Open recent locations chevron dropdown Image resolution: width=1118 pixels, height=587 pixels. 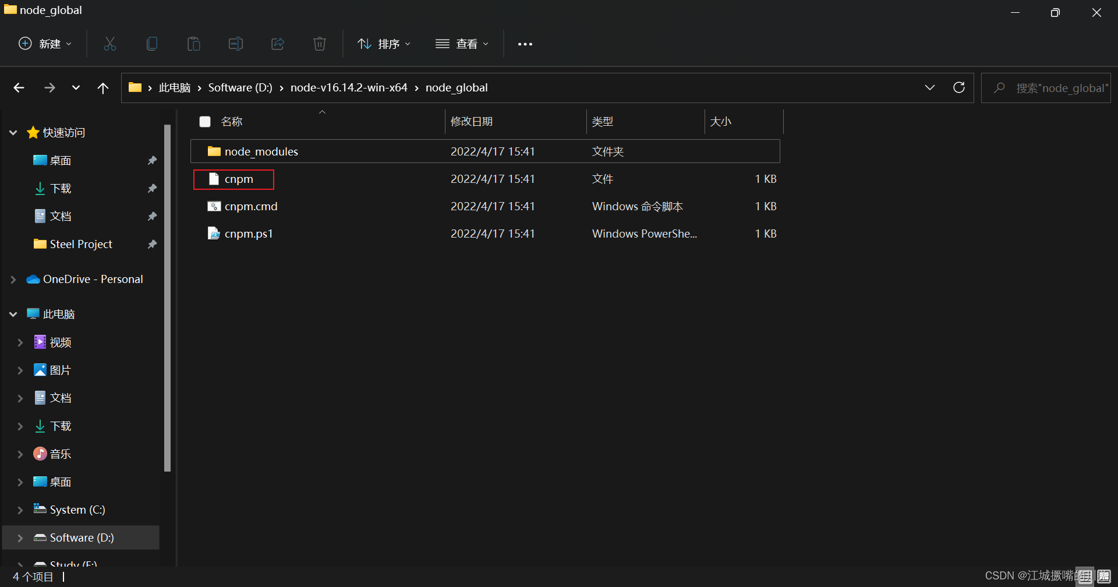76,88
